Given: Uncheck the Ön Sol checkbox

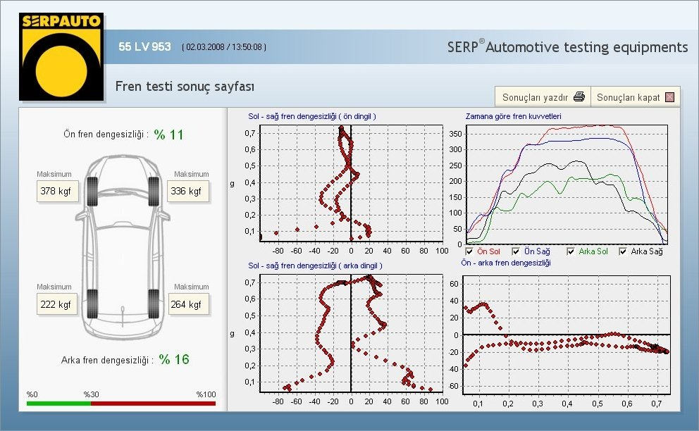Looking at the screenshot, I should (x=470, y=251).
